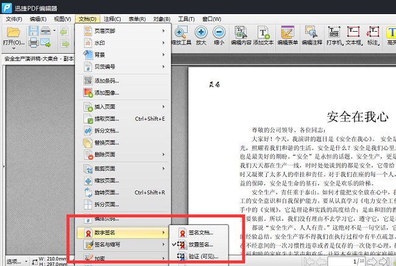The image size is (396, 266).
Task: Select the 文本框 text box tool
Action: (354, 35)
